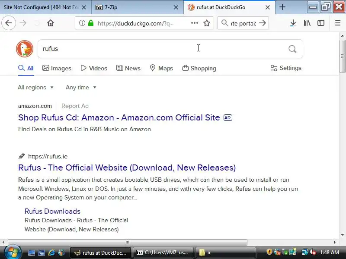Select the All results tab
The height and width of the screenshot is (259, 346).
(26, 68)
